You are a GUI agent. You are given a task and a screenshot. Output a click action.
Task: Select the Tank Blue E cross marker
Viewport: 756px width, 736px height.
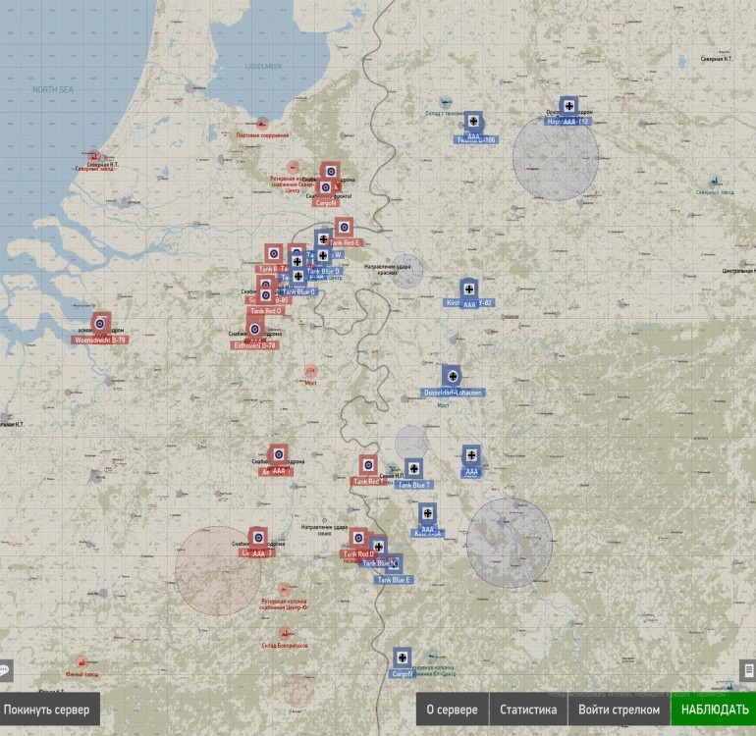(x=393, y=563)
